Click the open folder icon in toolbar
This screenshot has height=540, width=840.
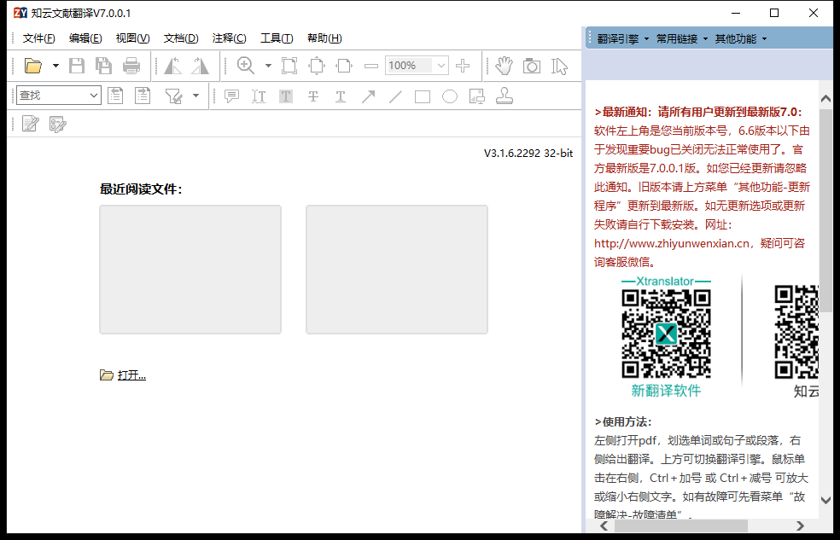[x=33, y=66]
